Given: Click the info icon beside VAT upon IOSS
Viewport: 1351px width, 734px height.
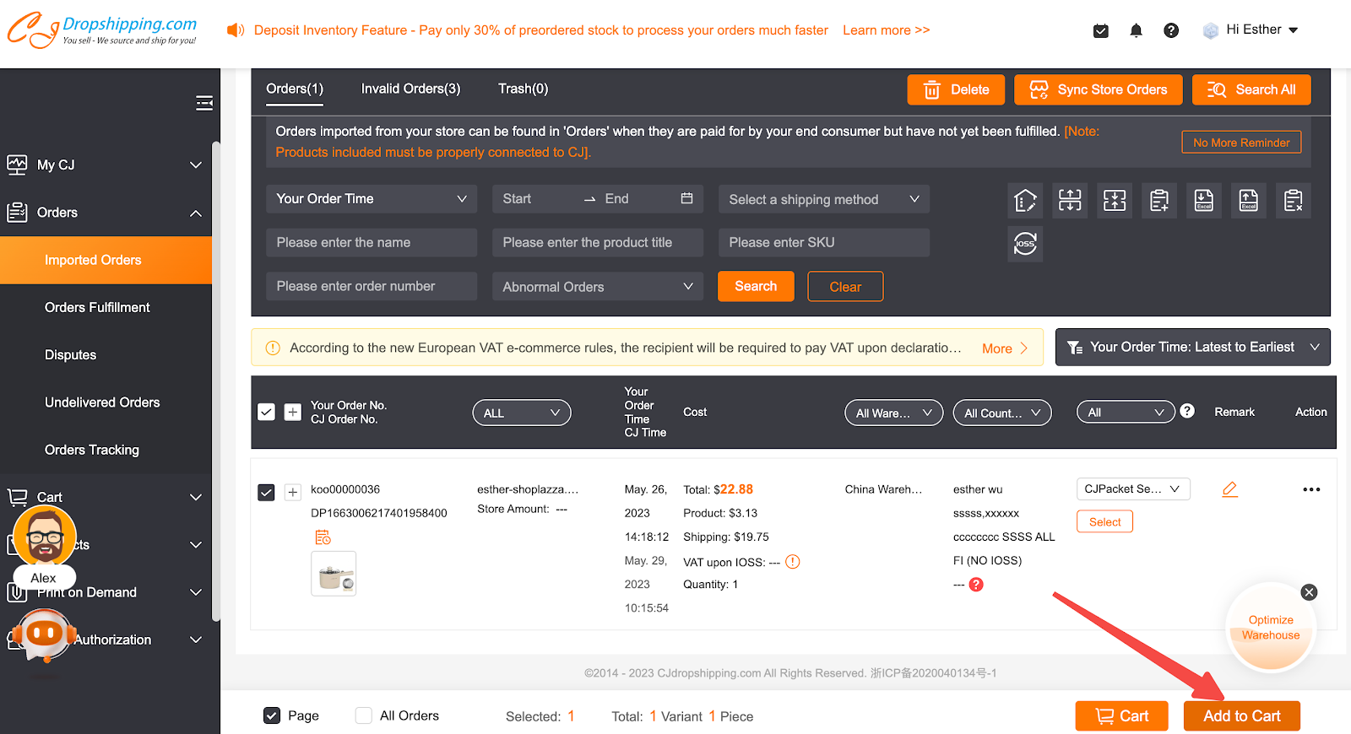Looking at the screenshot, I should [x=793, y=562].
